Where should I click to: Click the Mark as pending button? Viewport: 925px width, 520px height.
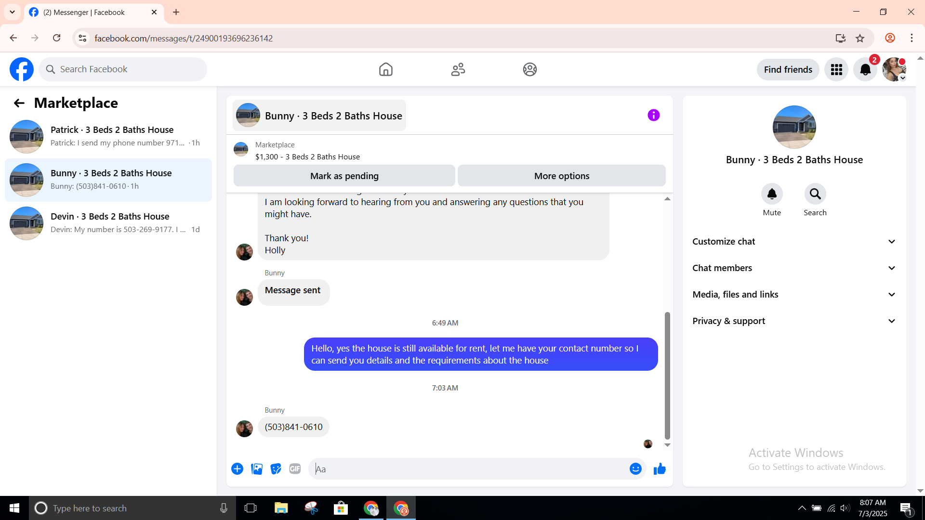[x=344, y=176]
